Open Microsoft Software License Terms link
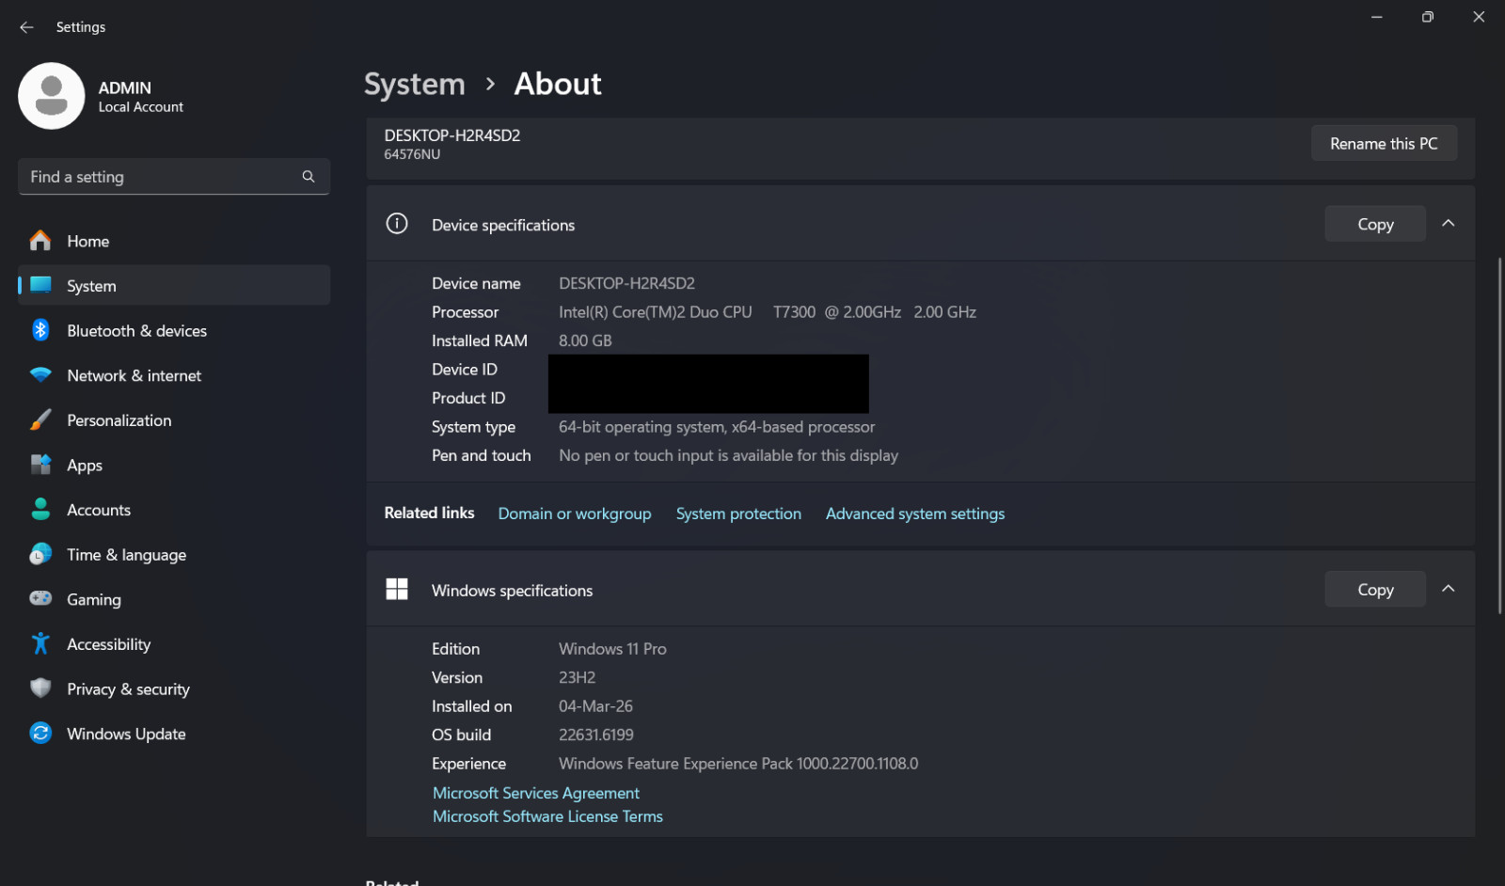Viewport: 1505px width, 886px height. click(547, 816)
